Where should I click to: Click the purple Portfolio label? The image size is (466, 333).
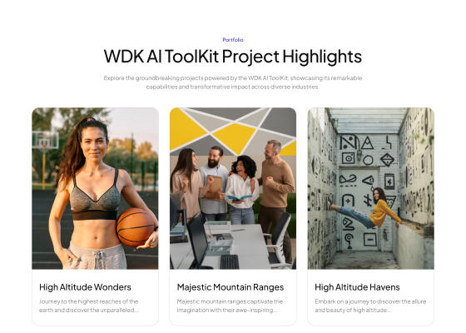pyautogui.click(x=233, y=40)
